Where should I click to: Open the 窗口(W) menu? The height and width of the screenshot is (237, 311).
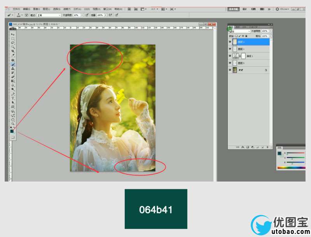tap(107, 9)
